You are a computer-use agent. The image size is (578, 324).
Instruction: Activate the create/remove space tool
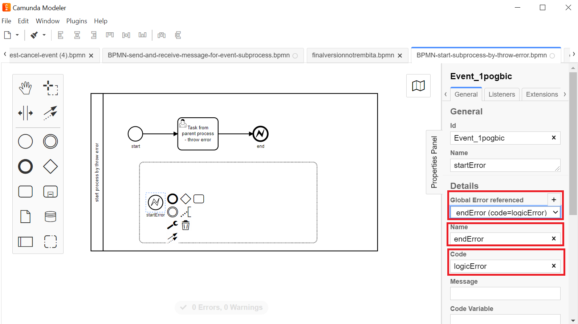25,113
